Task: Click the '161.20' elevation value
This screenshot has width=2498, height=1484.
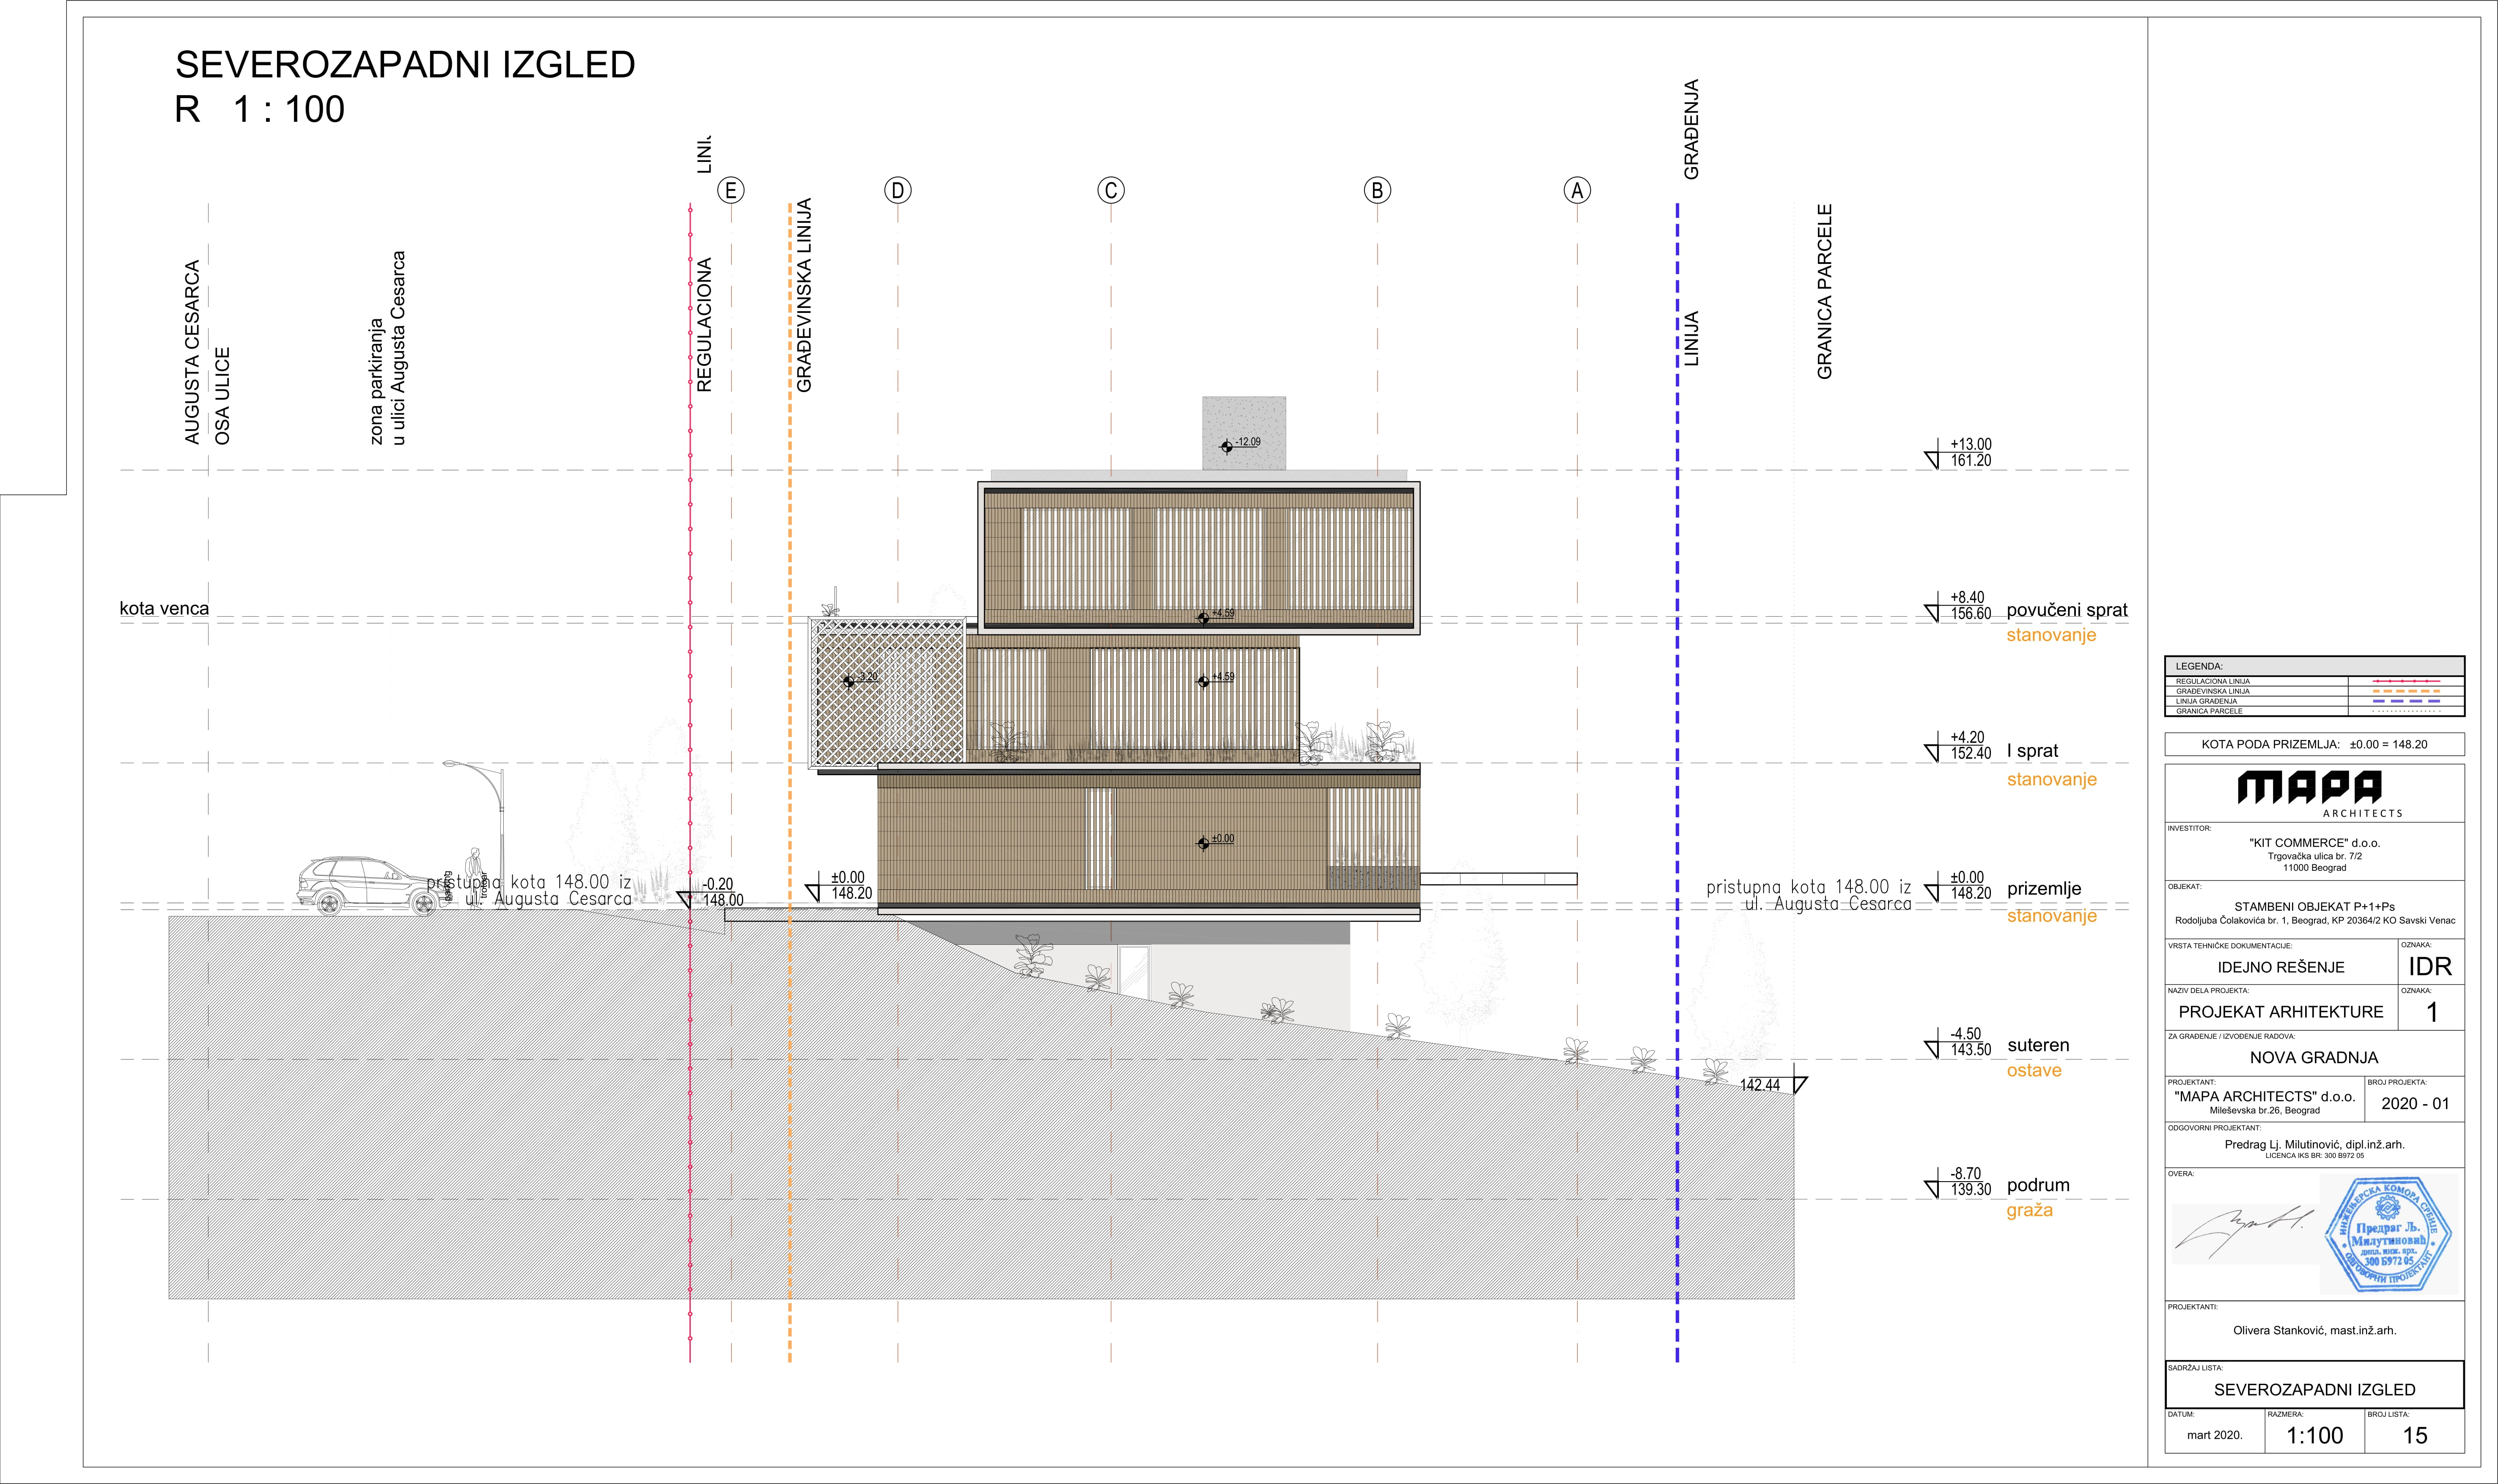Action: (x=1970, y=461)
